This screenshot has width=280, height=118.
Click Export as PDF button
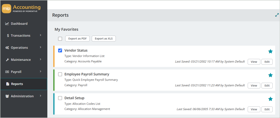(77, 39)
